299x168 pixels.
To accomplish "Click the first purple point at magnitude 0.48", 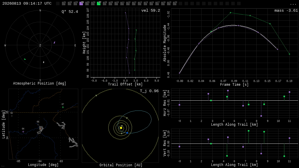I will pos(180,73).
